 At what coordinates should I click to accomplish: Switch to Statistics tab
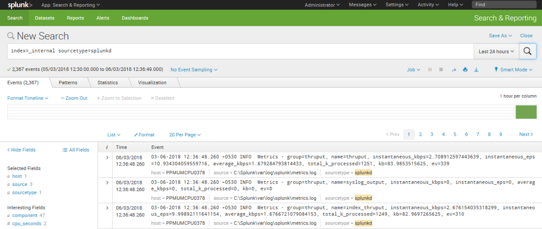(x=107, y=83)
